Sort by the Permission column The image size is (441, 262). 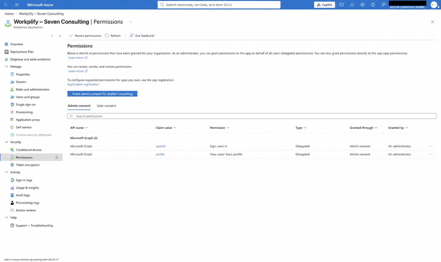(x=219, y=128)
